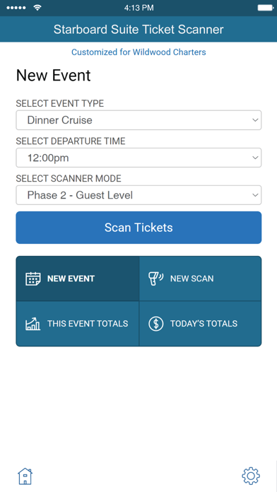Switch to the NEW SCAN tab
The image size is (277, 492).
[200, 279]
